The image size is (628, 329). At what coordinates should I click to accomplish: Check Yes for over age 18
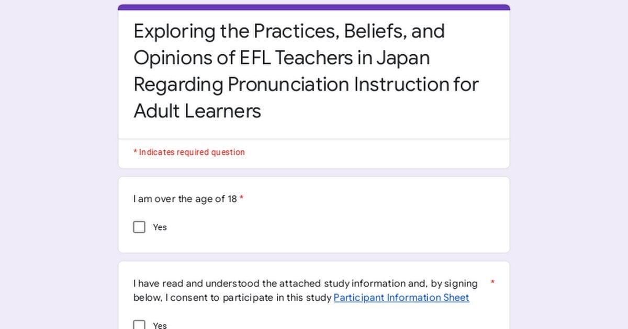pos(139,227)
